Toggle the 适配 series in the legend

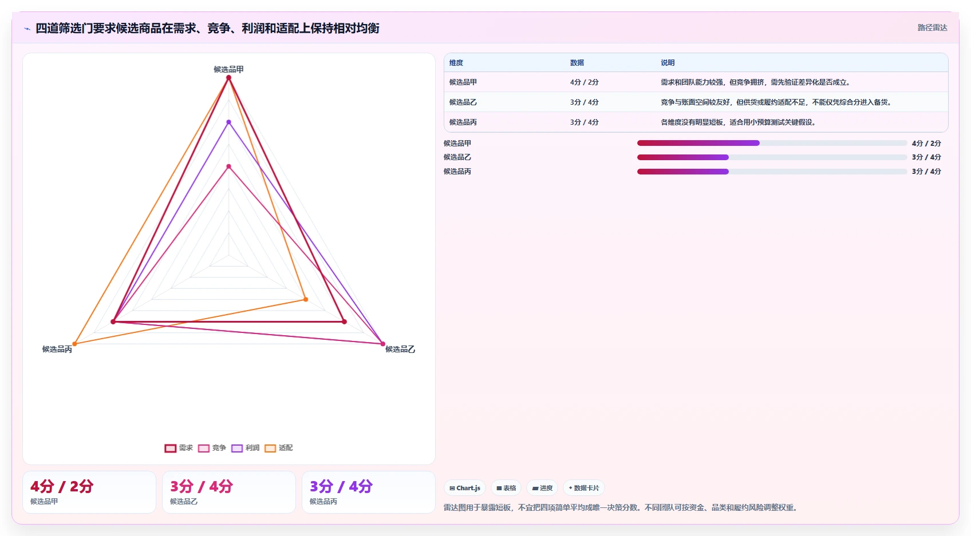(x=278, y=448)
